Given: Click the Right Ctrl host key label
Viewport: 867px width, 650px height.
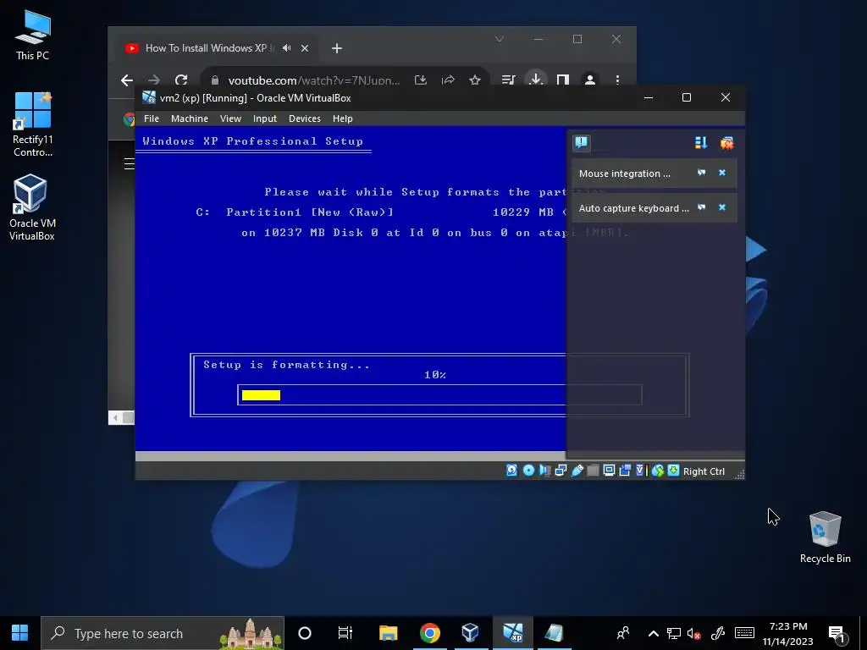Looking at the screenshot, I should (704, 471).
